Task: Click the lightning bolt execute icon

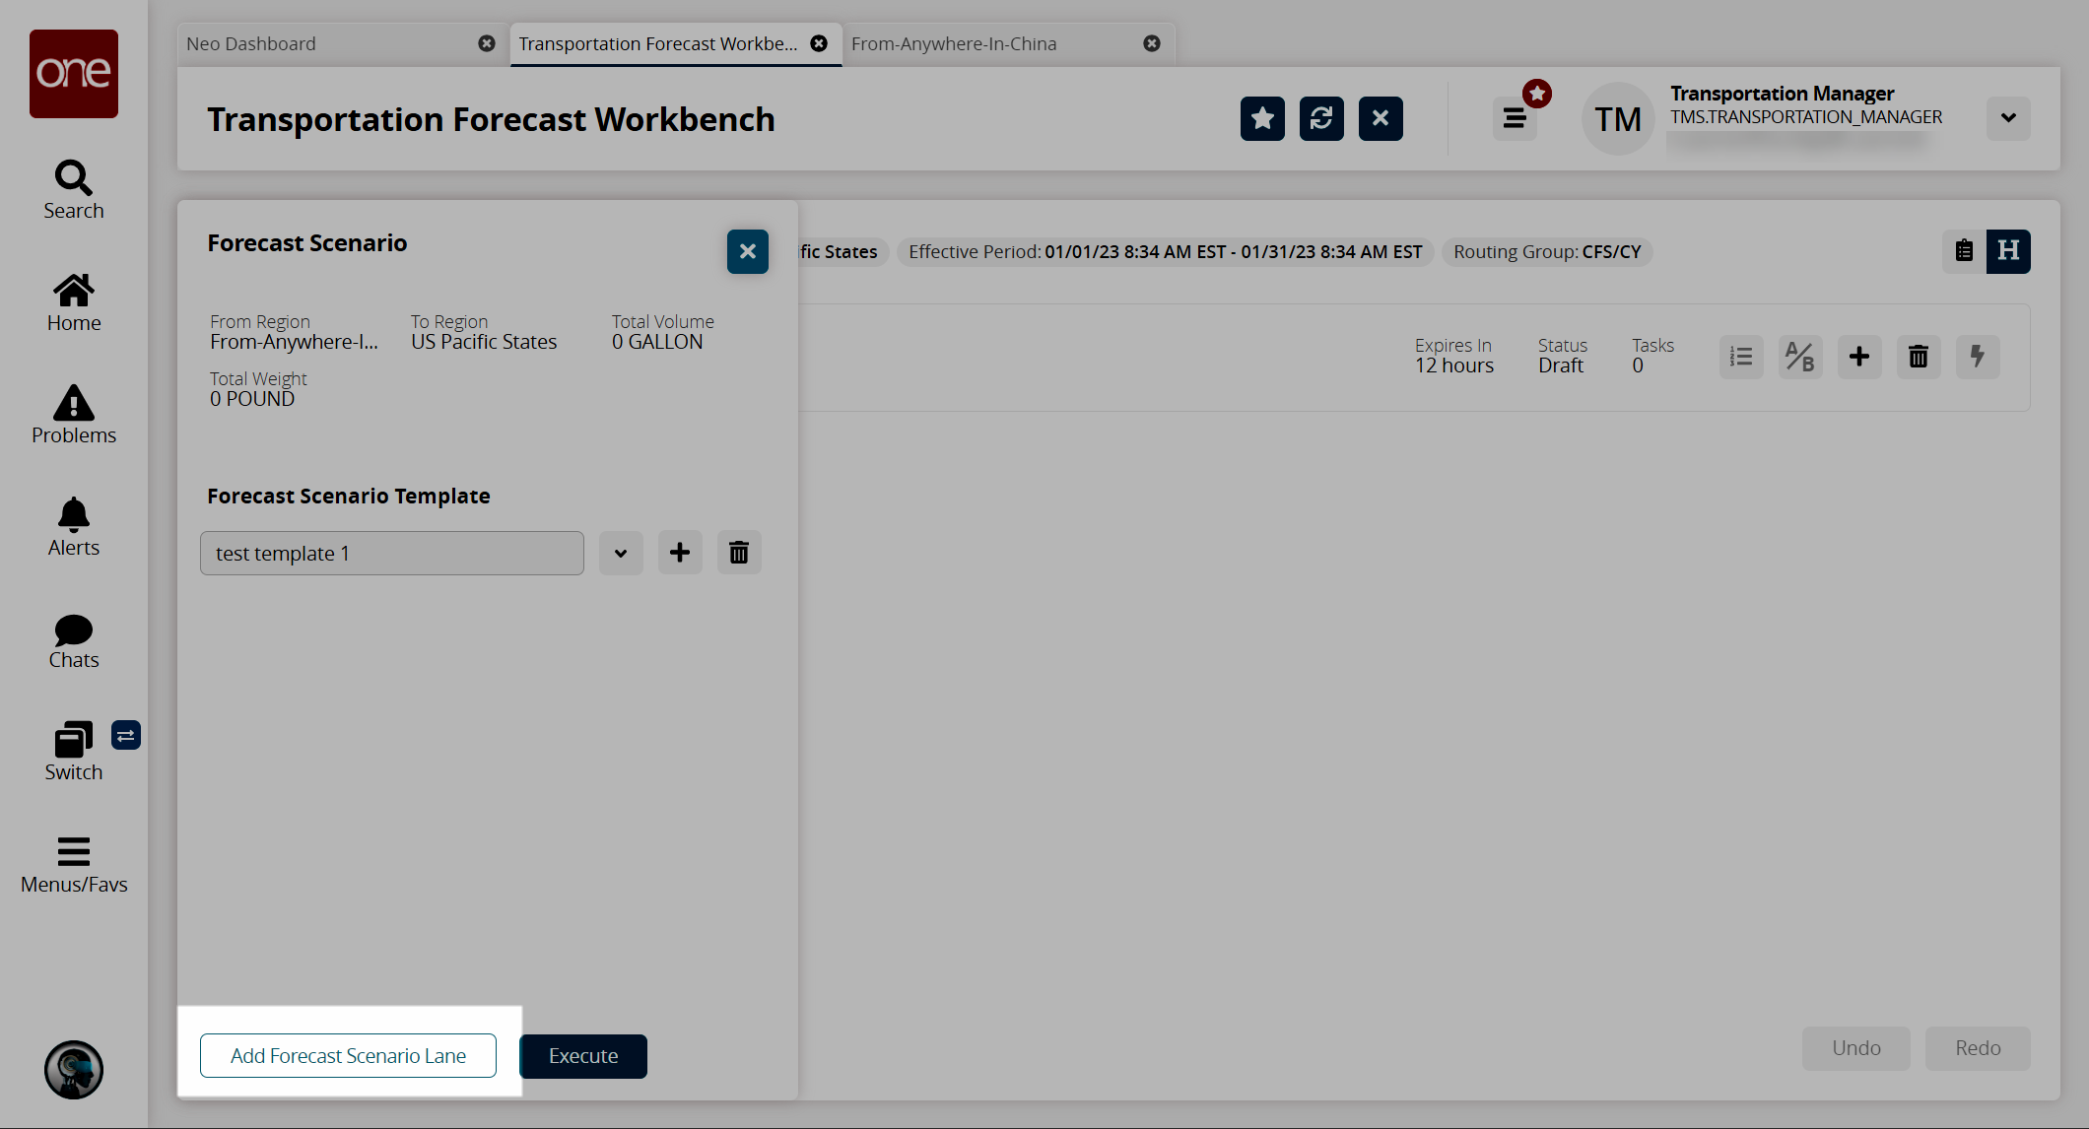Action: coord(1978,357)
